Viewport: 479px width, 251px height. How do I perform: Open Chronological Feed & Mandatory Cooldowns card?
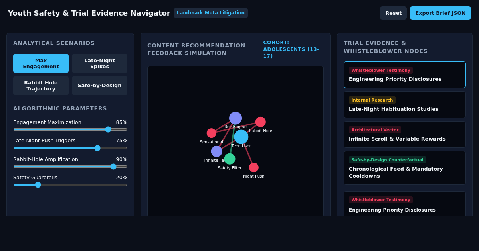pos(405,168)
